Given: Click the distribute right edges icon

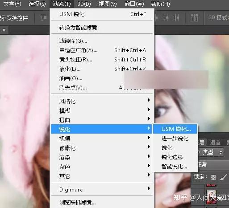Looking at the screenshot, I should [176, 18].
